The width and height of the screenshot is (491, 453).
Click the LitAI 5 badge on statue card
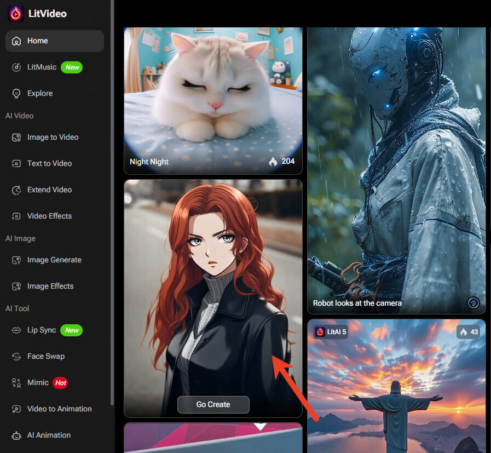(x=331, y=331)
